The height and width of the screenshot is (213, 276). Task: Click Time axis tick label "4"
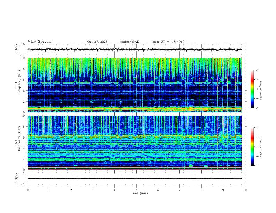pos(115,190)
